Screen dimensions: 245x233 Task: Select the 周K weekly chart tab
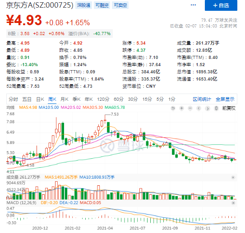coord(52,99)
